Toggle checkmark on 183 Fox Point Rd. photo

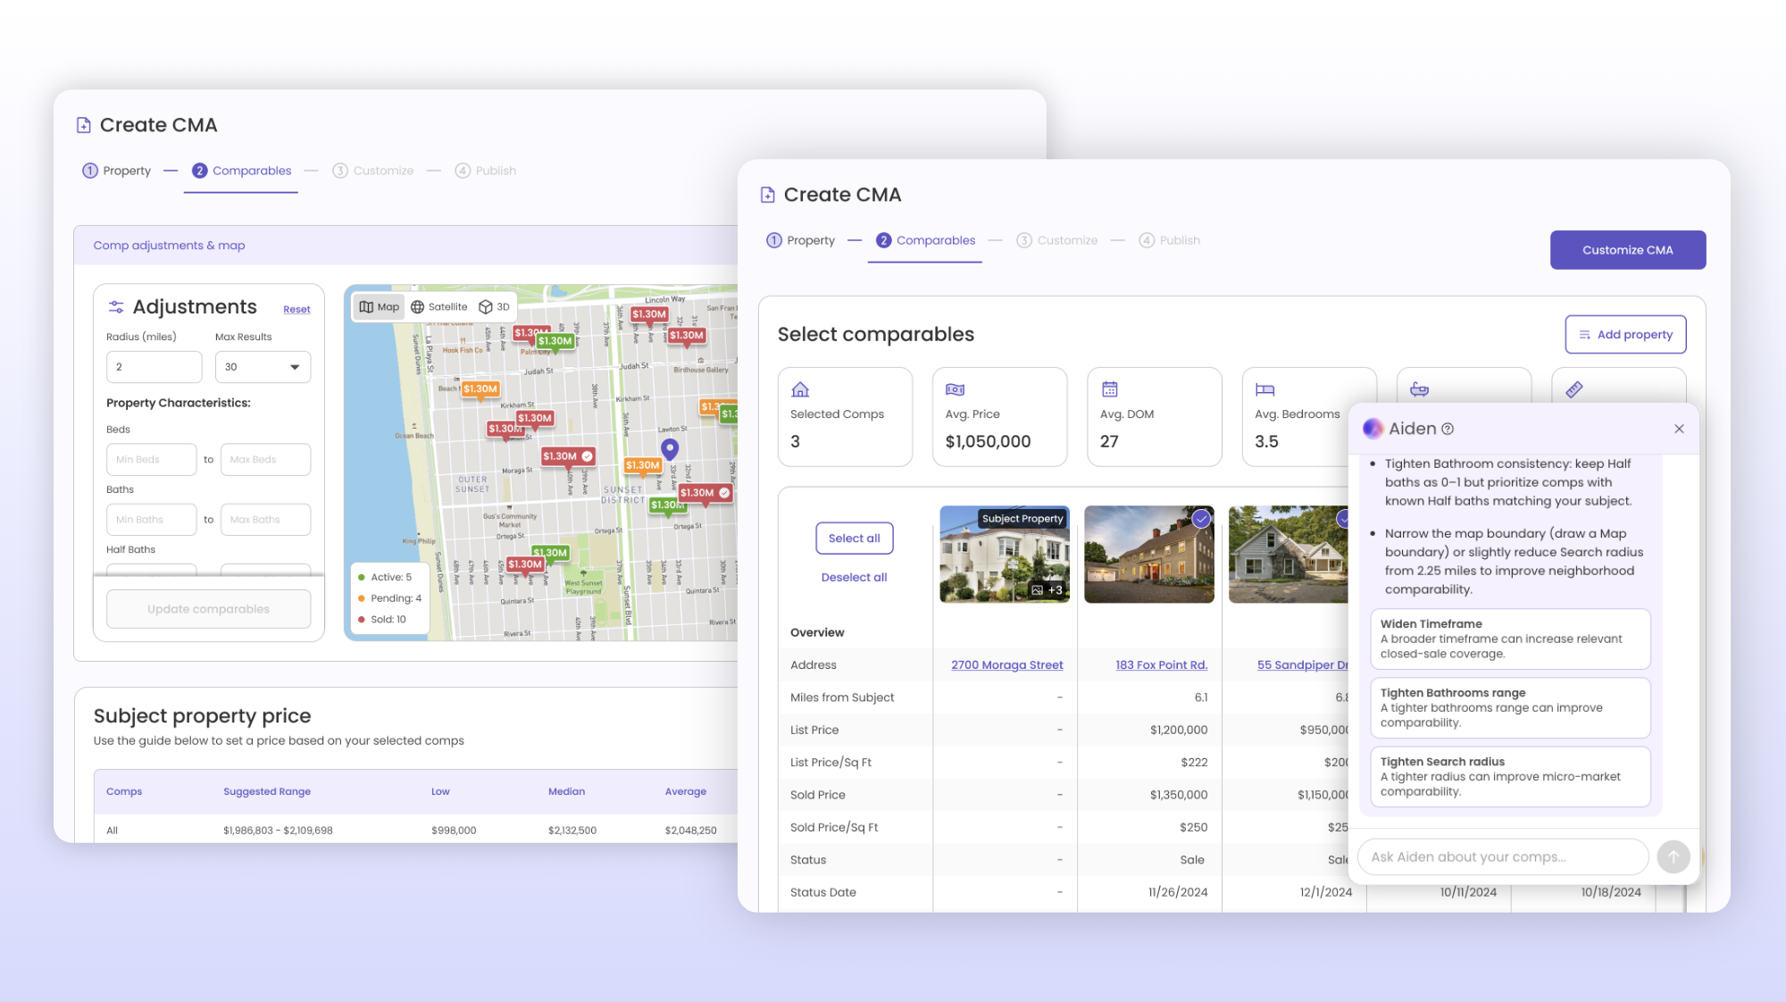coord(1201,519)
